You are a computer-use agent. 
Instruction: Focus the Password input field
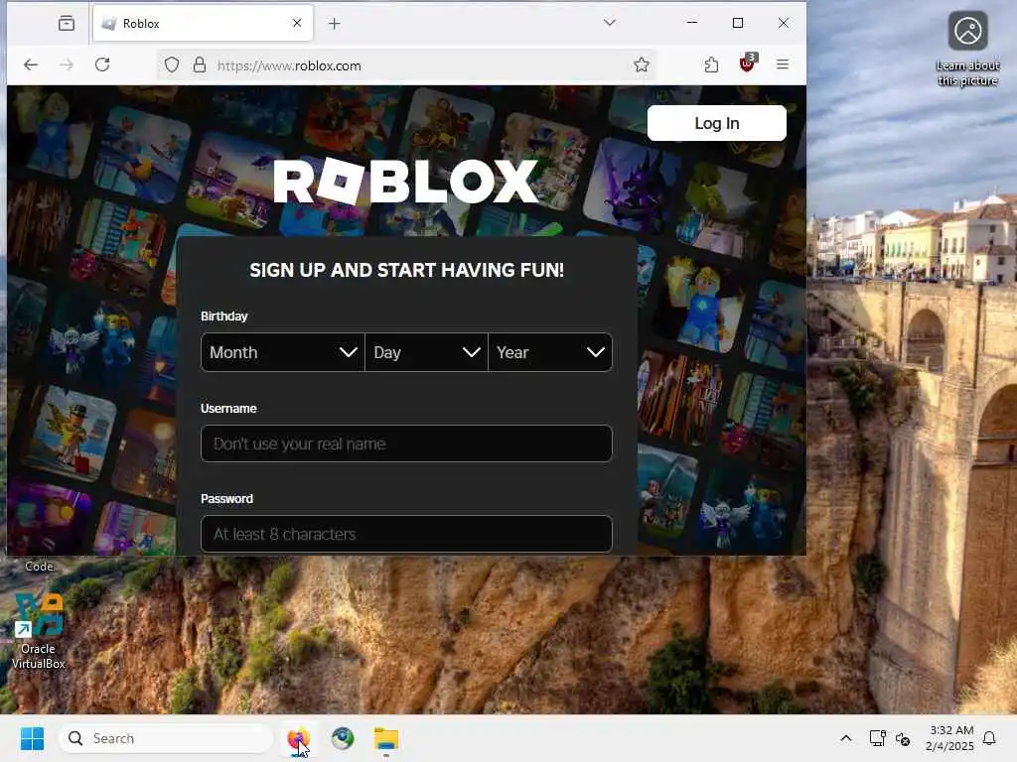click(406, 534)
